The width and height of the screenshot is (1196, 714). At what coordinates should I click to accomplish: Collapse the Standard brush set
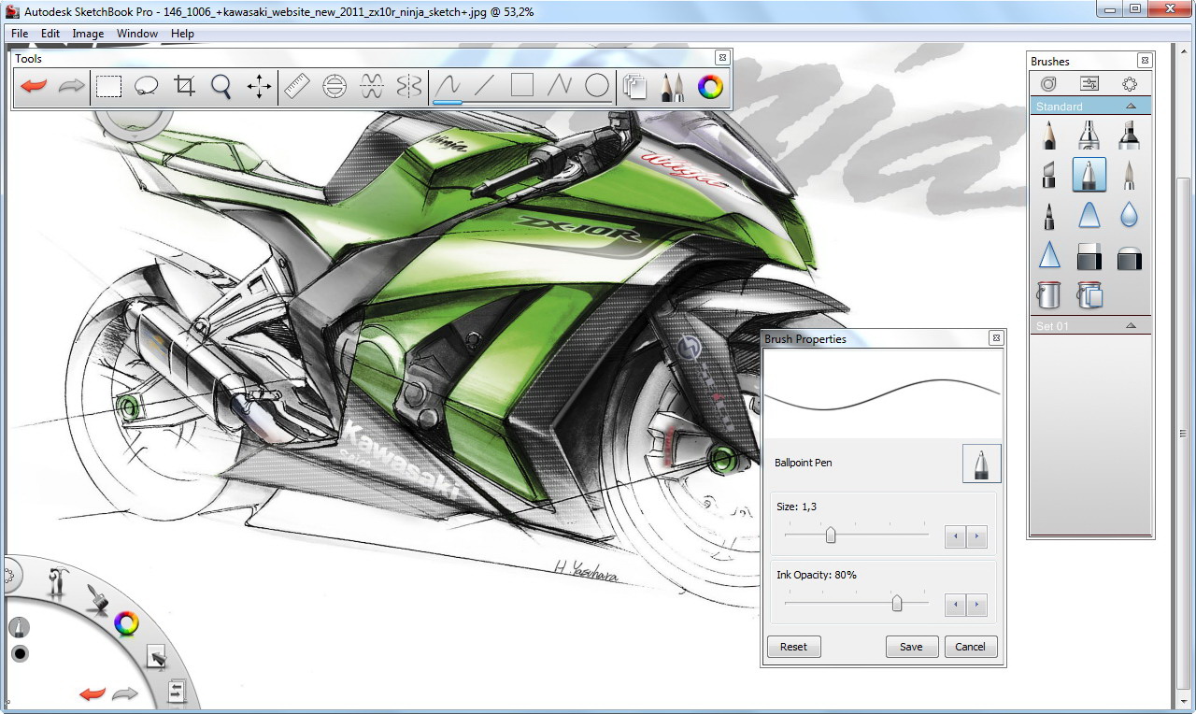(1131, 107)
